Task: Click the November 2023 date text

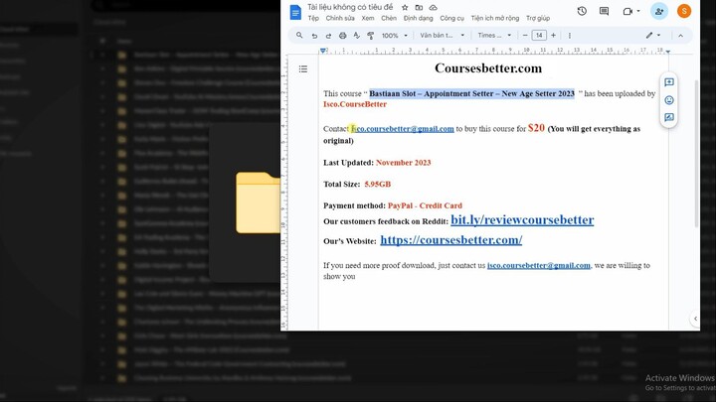Action: point(403,163)
